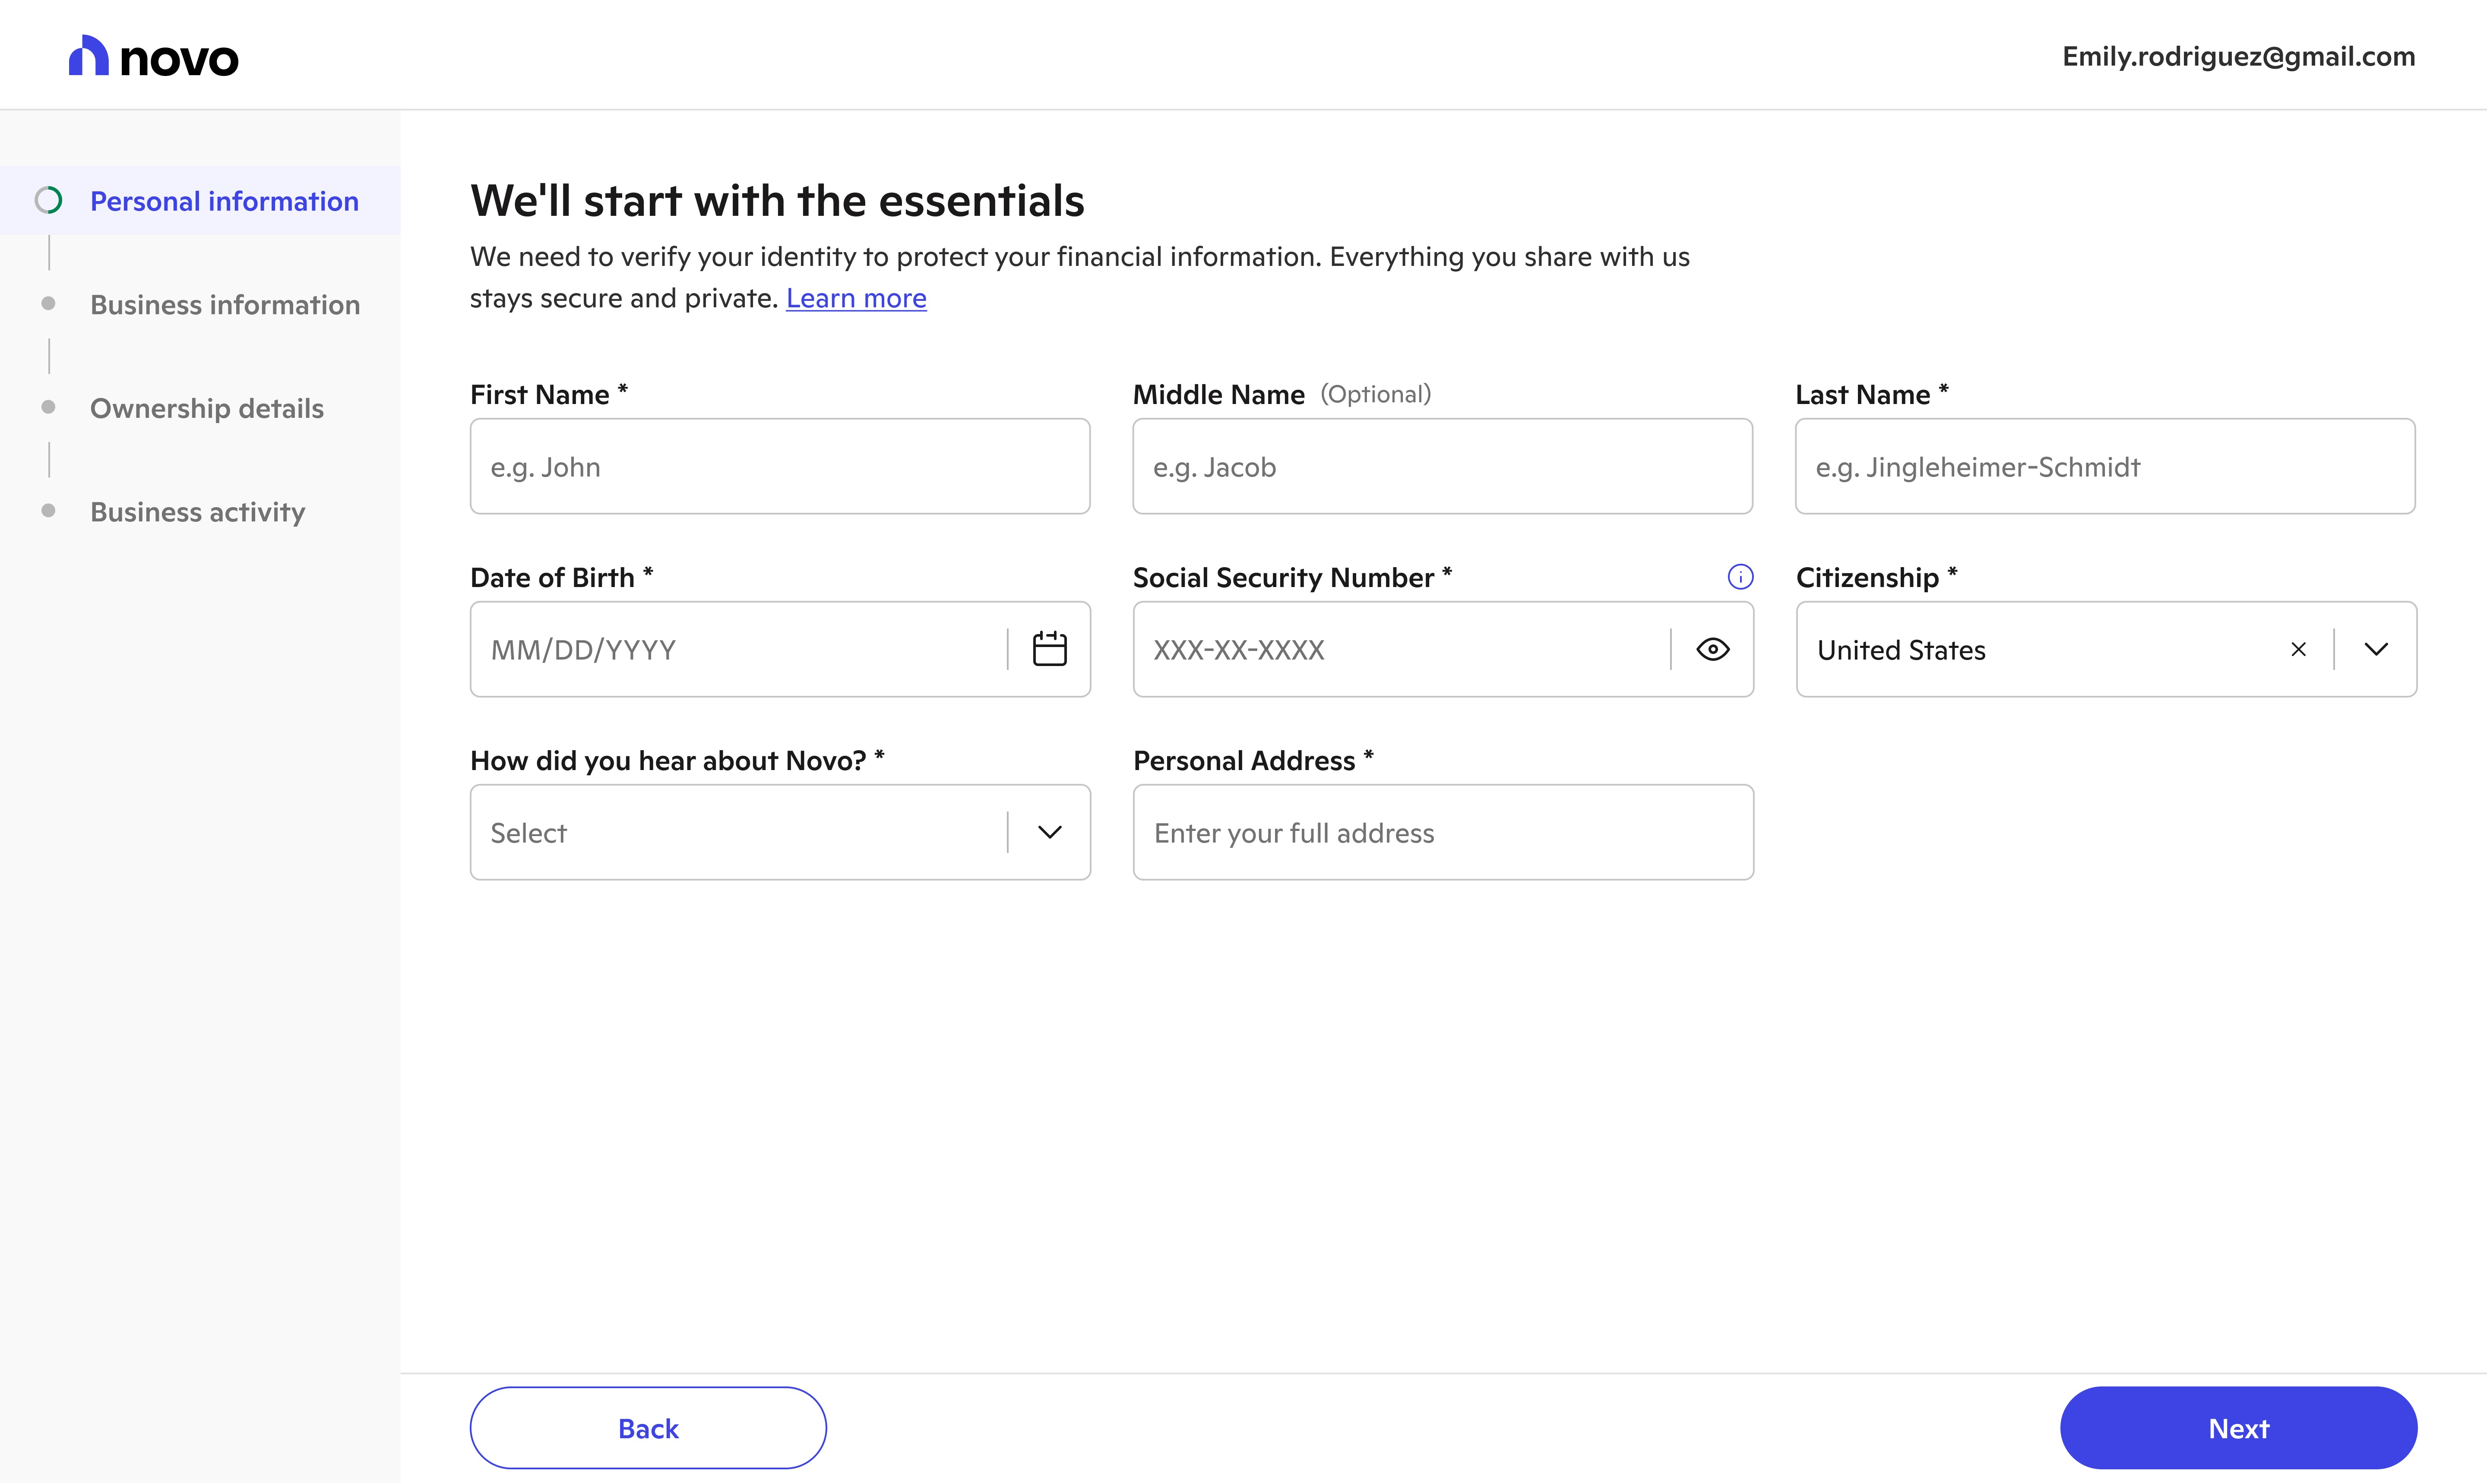Click the Social Security Number info icon
The width and height of the screenshot is (2487, 1484).
click(x=1740, y=577)
